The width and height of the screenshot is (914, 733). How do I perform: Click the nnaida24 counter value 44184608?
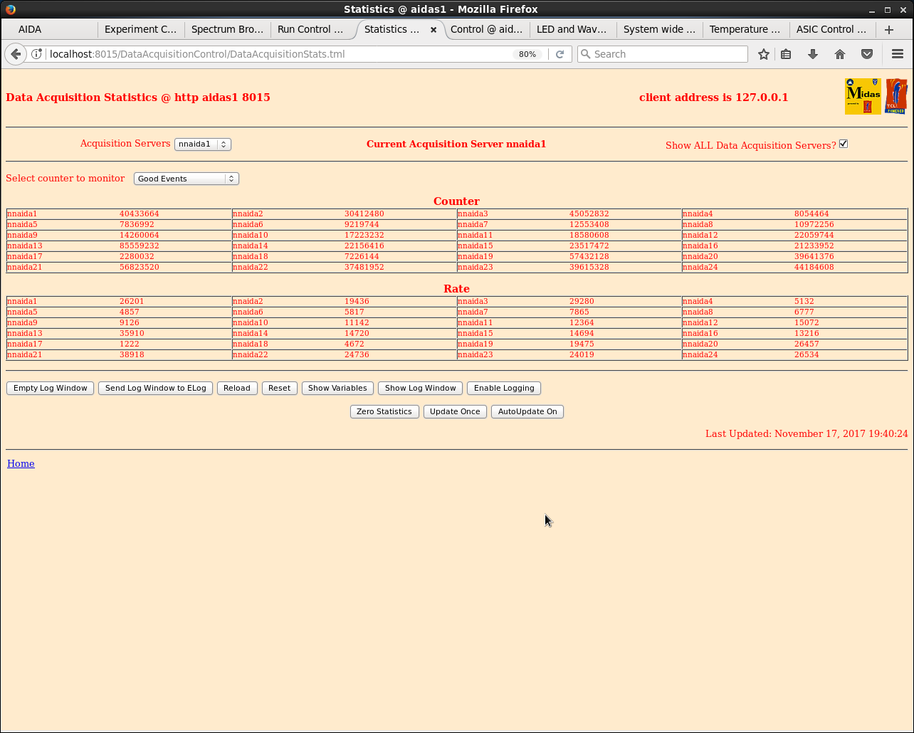pyautogui.click(x=814, y=267)
